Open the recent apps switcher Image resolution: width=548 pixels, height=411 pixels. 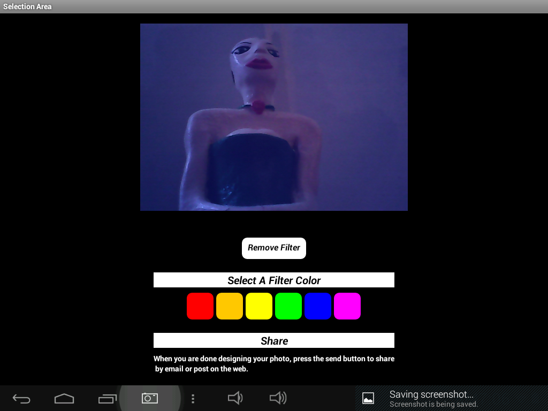coord(108,398)
